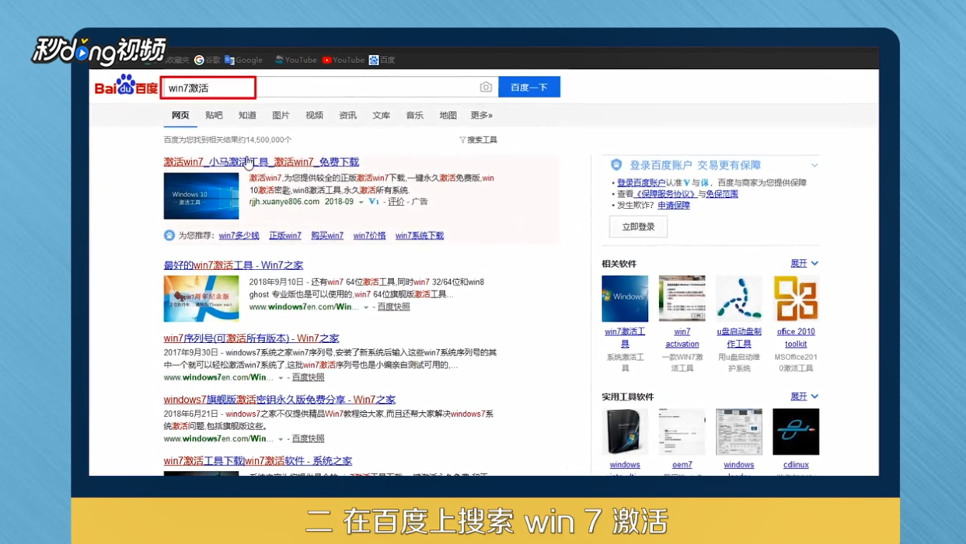966x544 pixels.
Task: Open windows7旗舰版激活密钥永久版免费分享 link
Action: (279, 400)
